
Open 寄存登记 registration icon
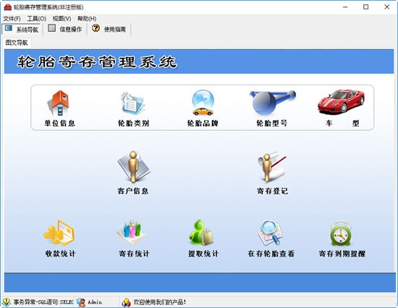coord(272,167)
